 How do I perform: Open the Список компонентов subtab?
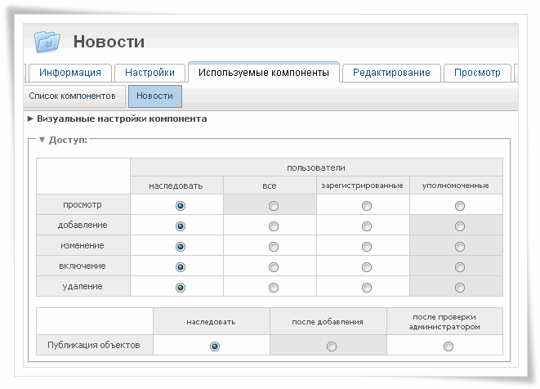click(x=73, y=96)
